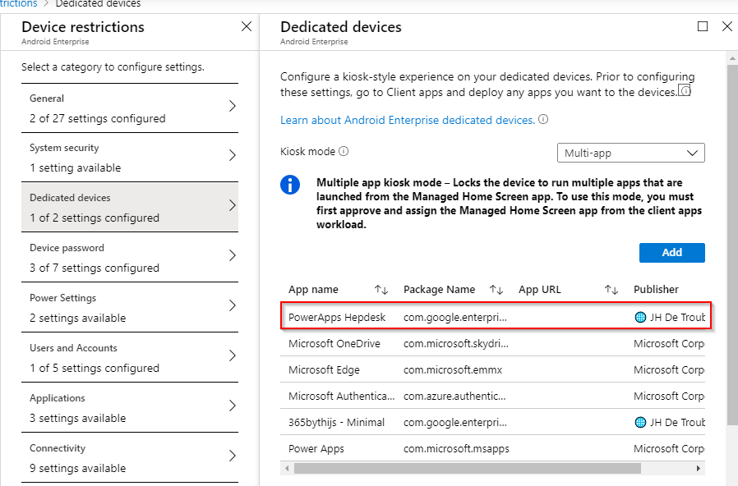The width and height of the screenshot is (738, 486).
Task: Click the popout icon after the Client apps sentence
Action: pyautogui.click(x=685, y=91)
